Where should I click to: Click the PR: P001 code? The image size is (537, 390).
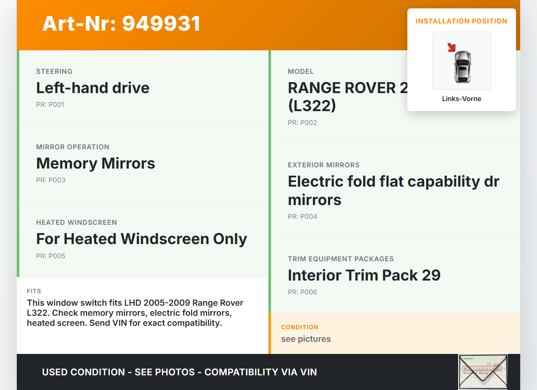click(x=50, y=105)
